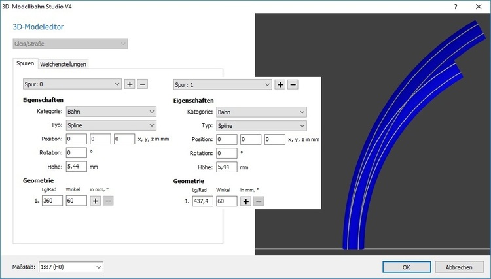Click Position z field of Spur 1
The image size is (491, 279).
(x=274, y=140)
